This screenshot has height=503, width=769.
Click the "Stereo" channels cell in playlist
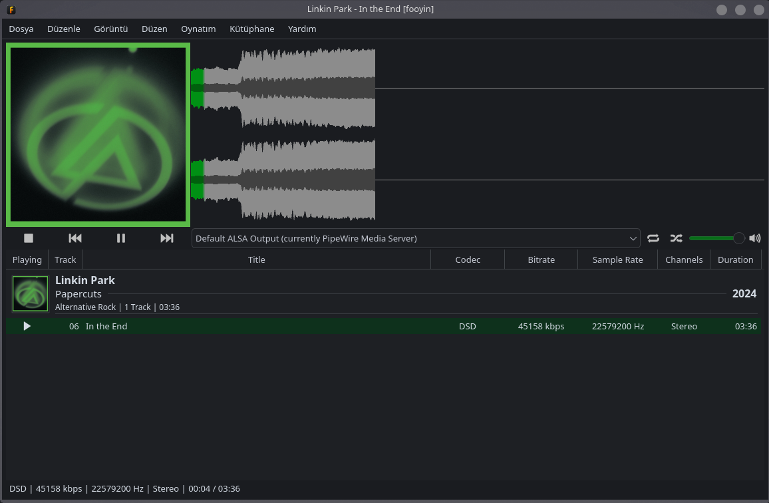684,326
